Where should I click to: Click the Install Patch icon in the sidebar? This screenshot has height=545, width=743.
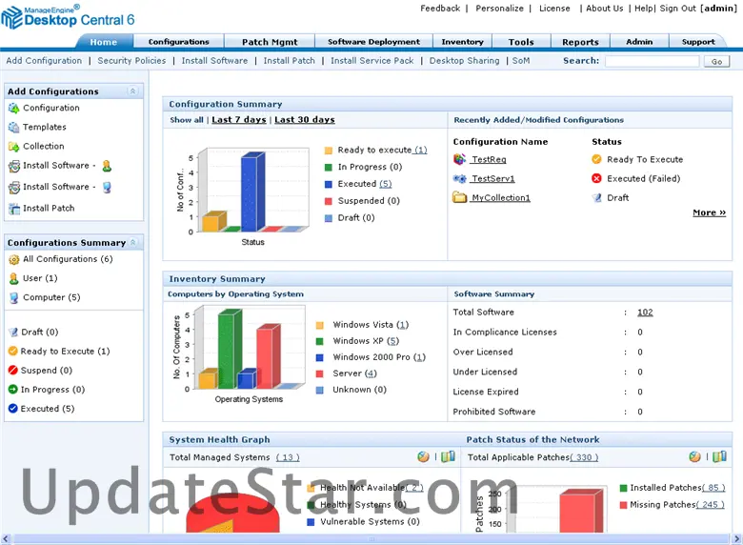13,209
